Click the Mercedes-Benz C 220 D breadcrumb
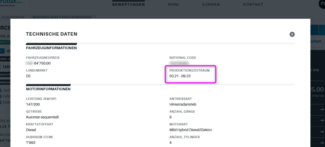Image resolution: width=325 pixels, height=147 pixels. click(62, 17)
